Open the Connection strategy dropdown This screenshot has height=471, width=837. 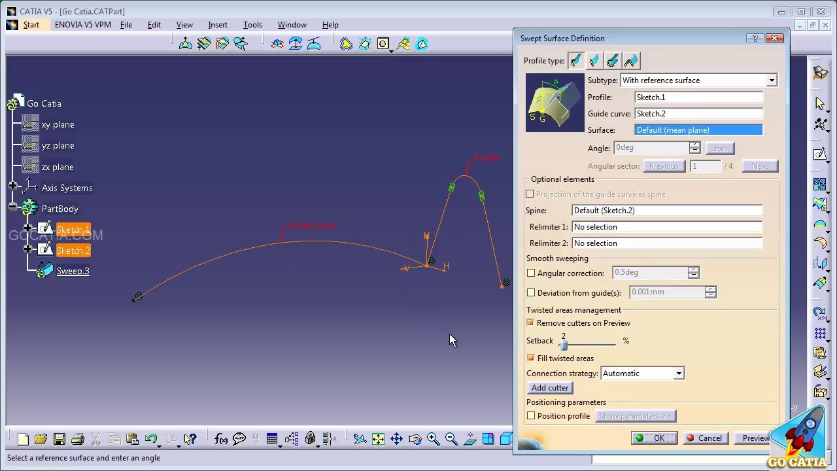click(x=679, y=374)
